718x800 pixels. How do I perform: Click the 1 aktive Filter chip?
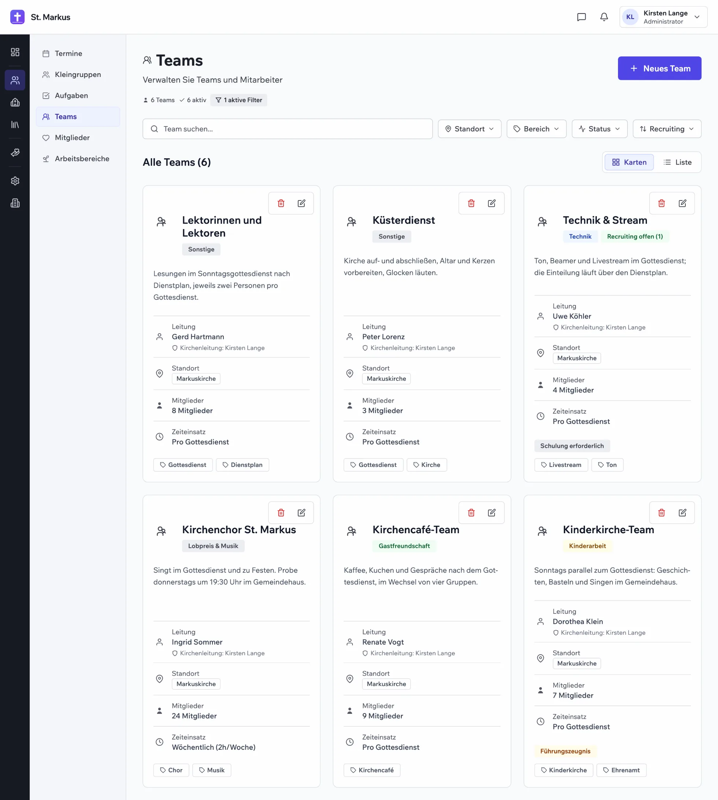pos(239,100)
